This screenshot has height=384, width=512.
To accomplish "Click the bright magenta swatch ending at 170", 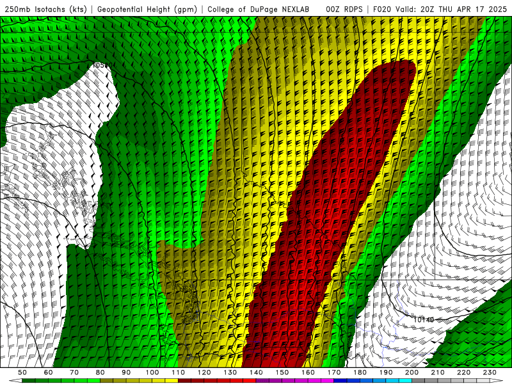I will tap(327, 381).
